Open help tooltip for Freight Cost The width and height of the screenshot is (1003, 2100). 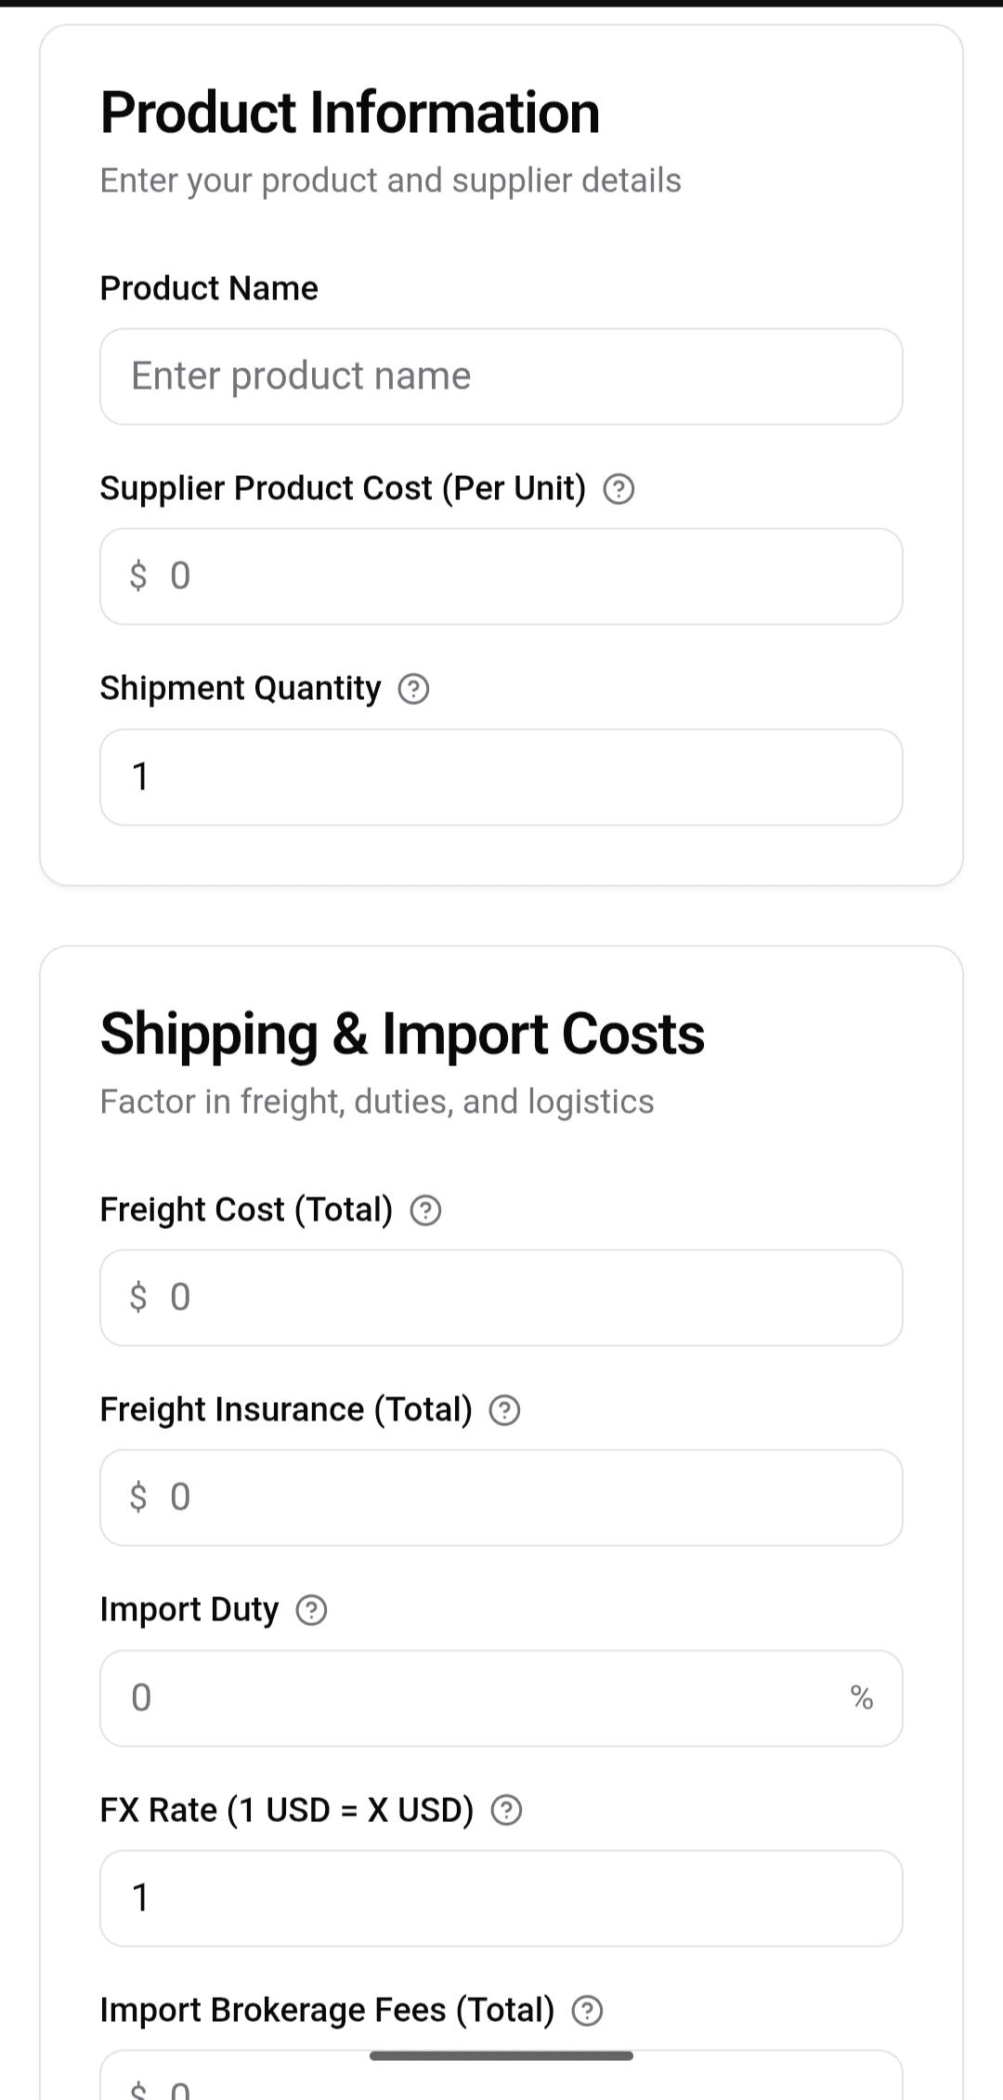coord(424,1209)
